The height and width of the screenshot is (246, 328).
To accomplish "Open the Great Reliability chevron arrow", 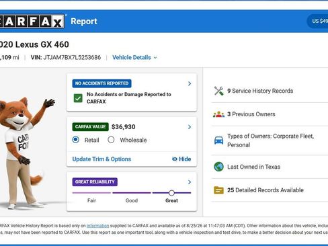I will 190,182.
